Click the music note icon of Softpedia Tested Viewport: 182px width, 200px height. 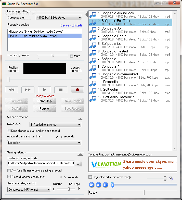[93, 53]
